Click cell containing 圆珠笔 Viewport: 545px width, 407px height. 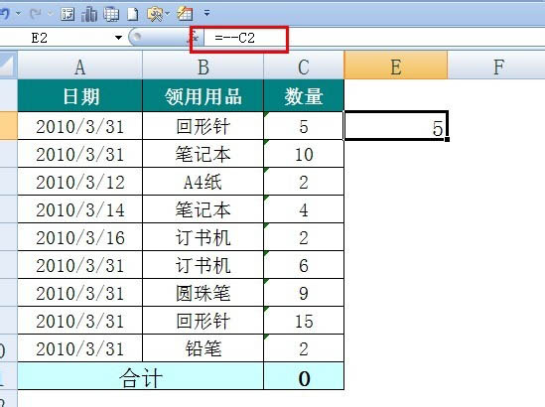pyautogui.click(x=203, y=293)
